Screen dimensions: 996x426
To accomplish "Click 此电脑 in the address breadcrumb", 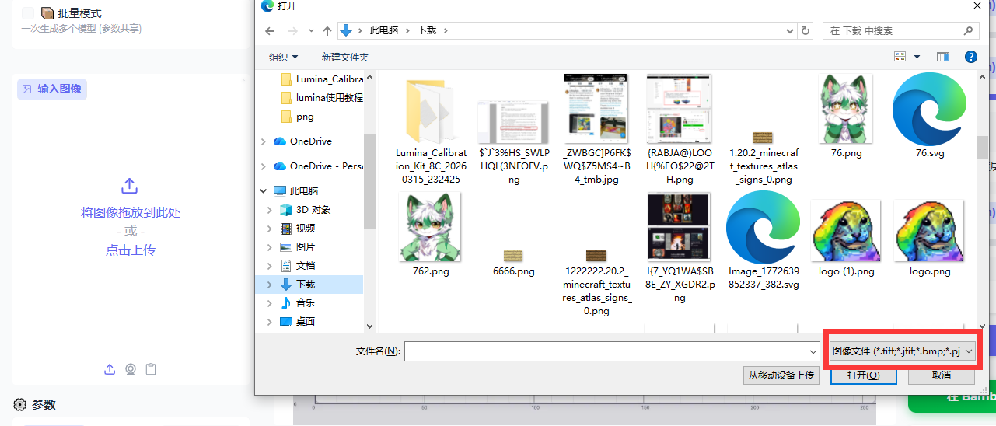I will pyautogui.click(x=384, y=30).
